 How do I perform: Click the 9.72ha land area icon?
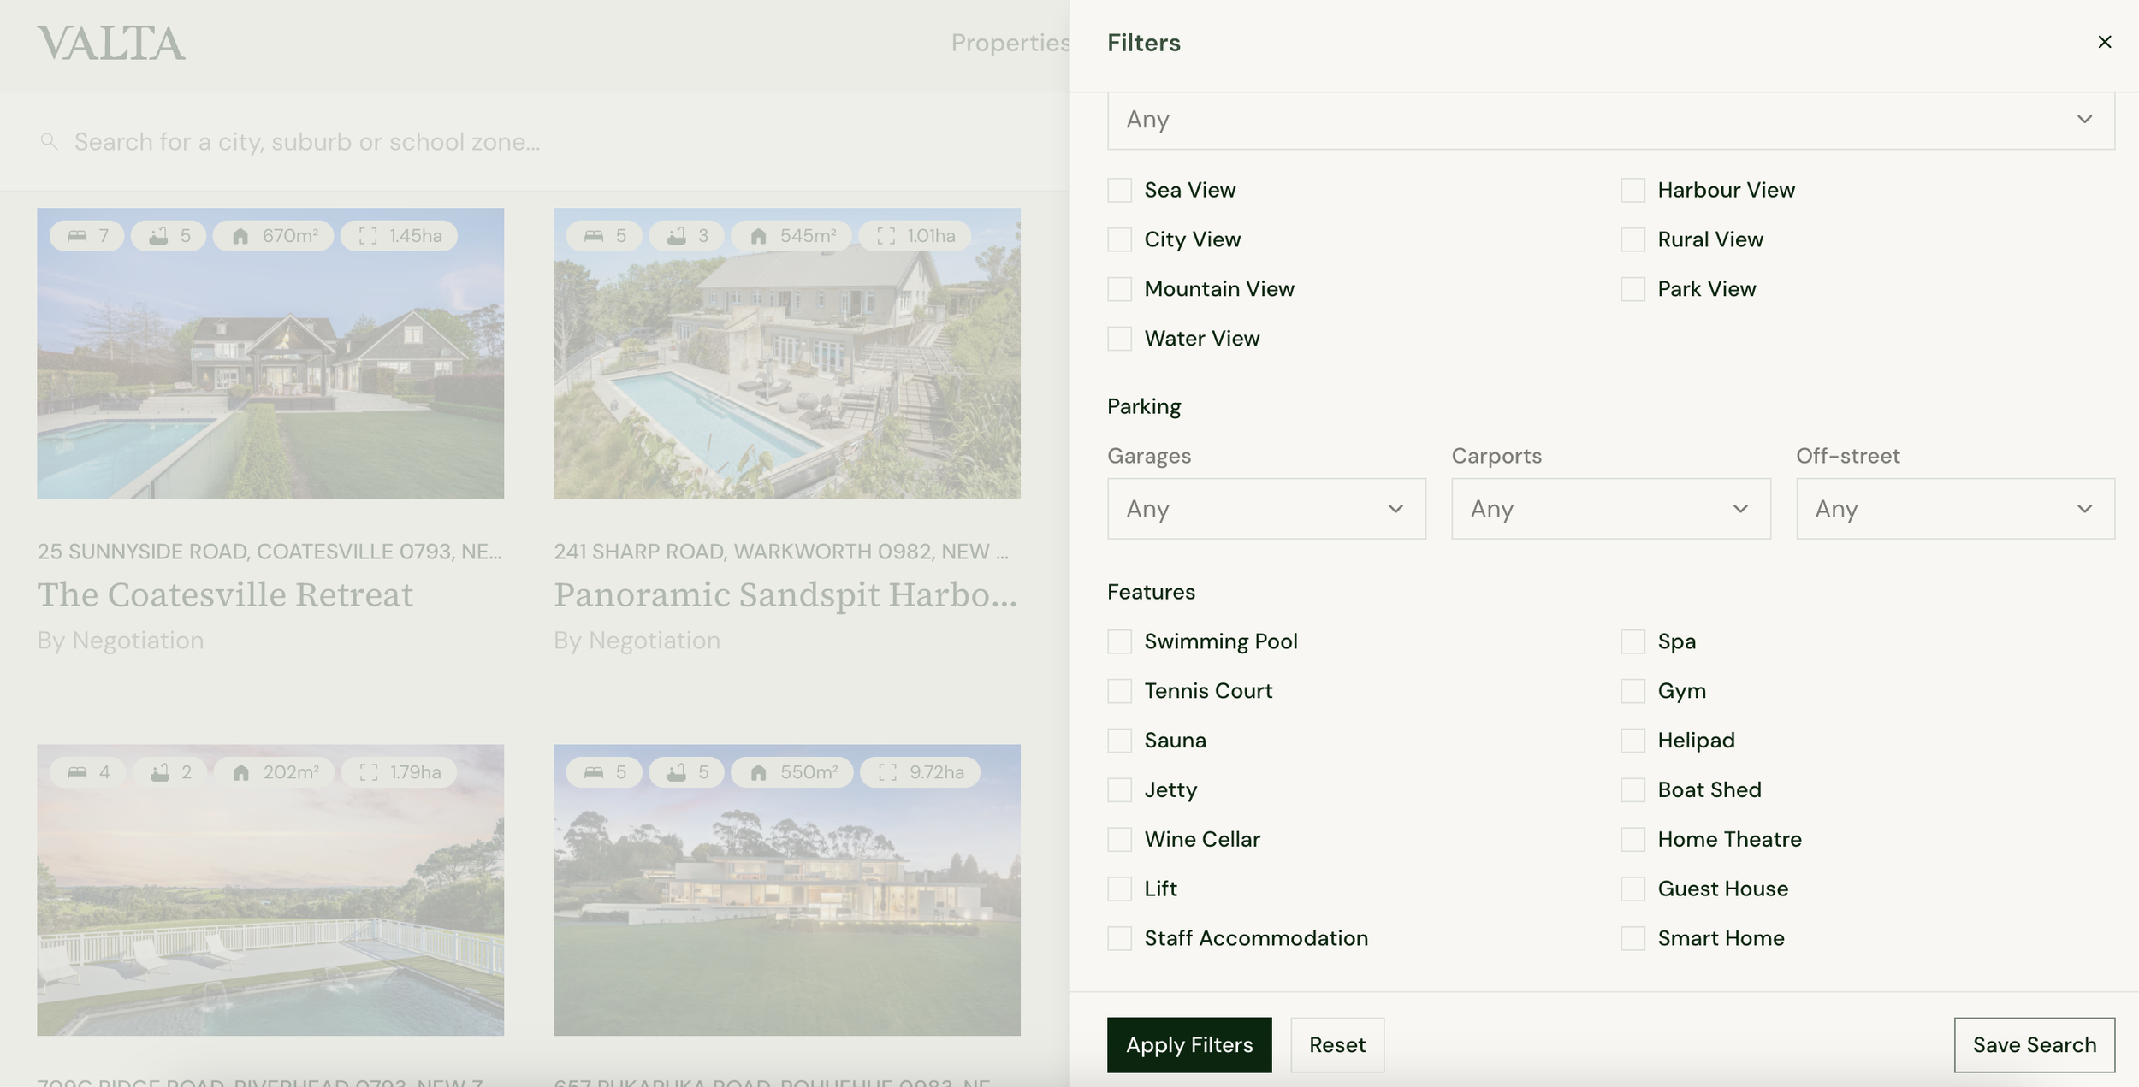click(x=888, y=772)
